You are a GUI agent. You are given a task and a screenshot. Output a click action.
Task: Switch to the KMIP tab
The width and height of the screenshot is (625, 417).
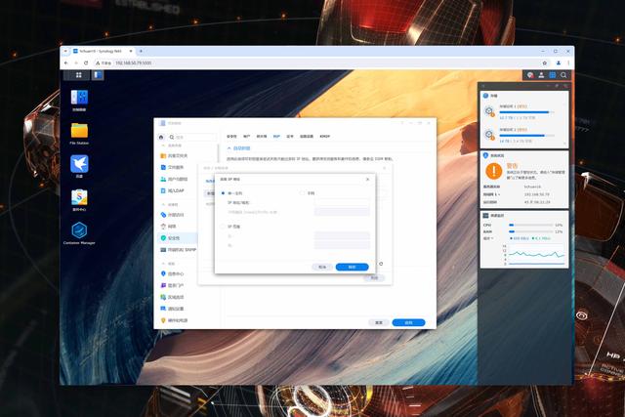tap(325, 137)
